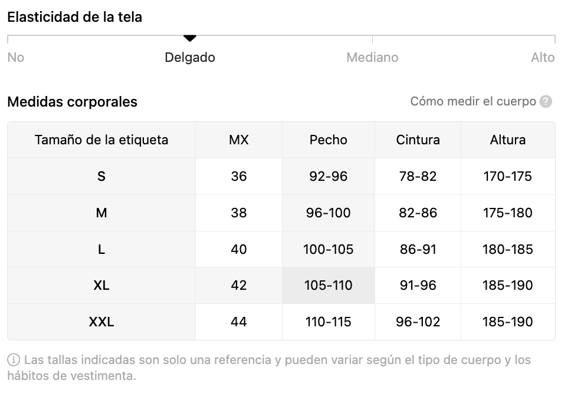Viewport: 571px width, 397px height.
Task: Click the help question mark icon
Action: pos(546,102)
